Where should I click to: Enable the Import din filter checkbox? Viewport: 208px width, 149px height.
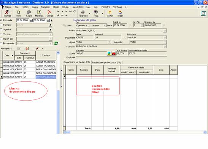[1, 39]
